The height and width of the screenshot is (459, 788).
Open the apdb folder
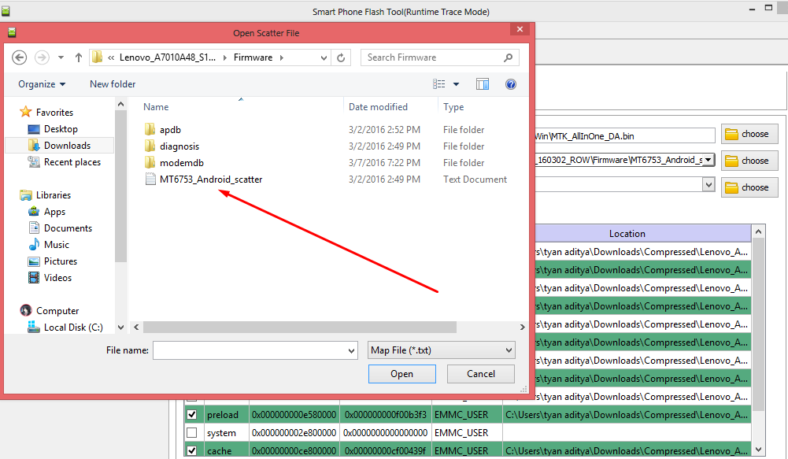[170, 130]
